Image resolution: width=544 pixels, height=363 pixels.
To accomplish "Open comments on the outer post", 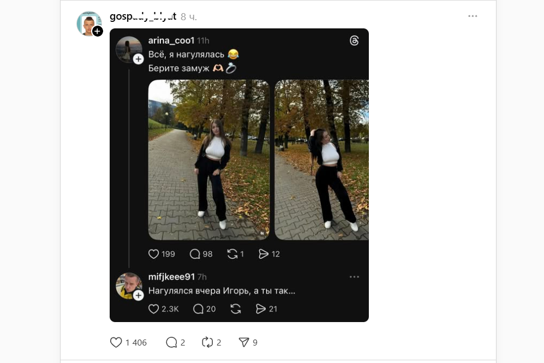I will pyautogui.click(x=172, y=342).
